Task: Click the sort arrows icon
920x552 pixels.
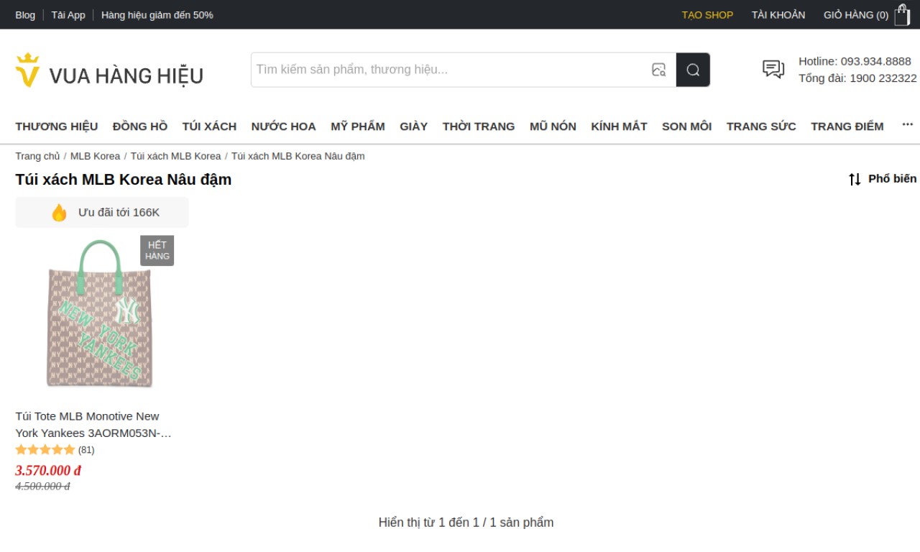Action: [855, 179]
